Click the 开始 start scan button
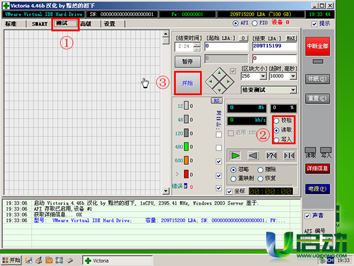354x266 pixels. pyautogui.click(x=188, y=83)
